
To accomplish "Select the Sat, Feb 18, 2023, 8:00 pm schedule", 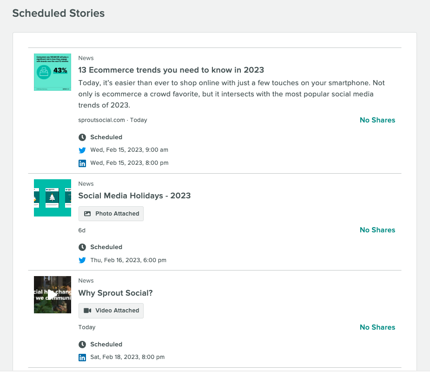I will tap(127, 357).
